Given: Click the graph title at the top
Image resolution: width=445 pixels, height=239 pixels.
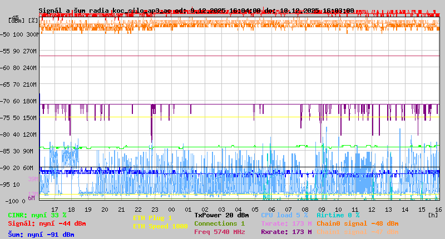Looking at the screenshot, I should (196, 11).
